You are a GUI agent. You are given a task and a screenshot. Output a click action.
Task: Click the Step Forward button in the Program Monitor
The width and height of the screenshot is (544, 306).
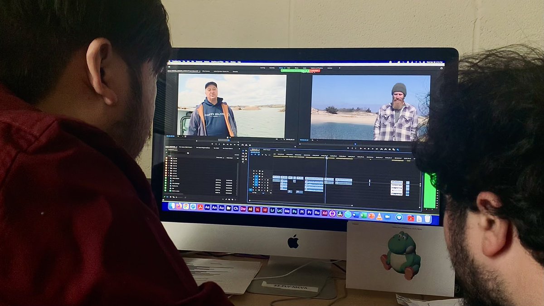(372, 148)
